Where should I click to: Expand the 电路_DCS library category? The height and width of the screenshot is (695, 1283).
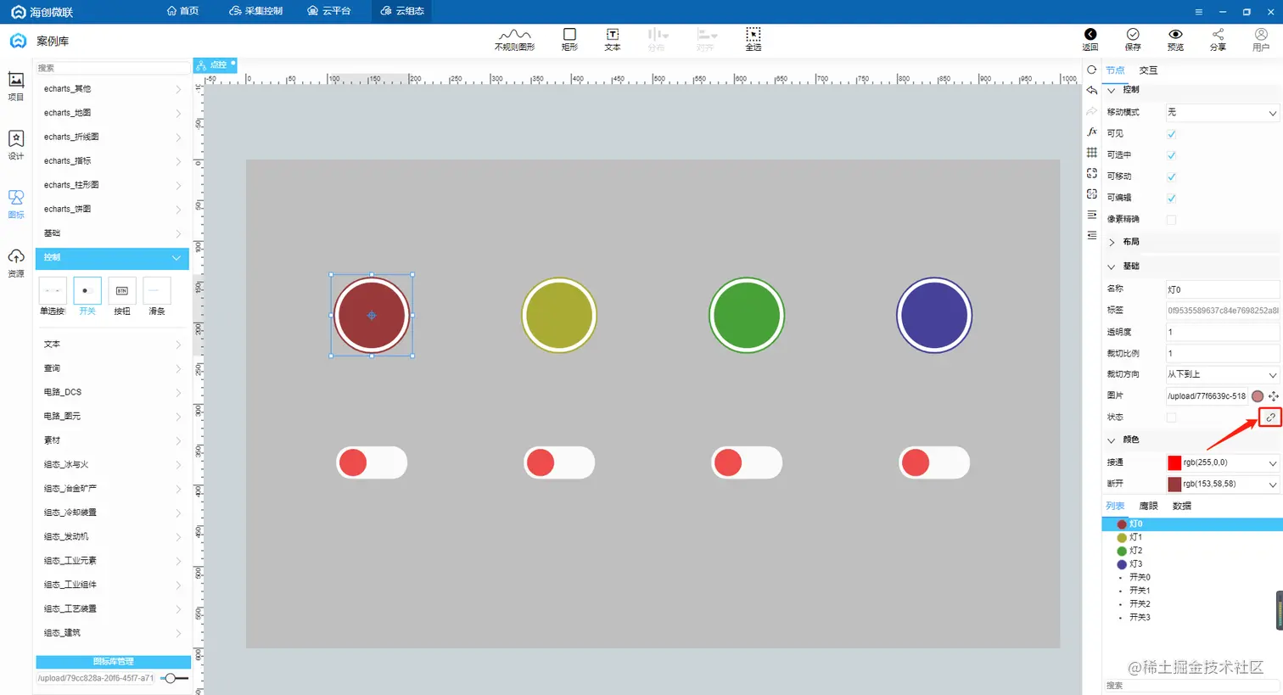(x=113, y=392)
